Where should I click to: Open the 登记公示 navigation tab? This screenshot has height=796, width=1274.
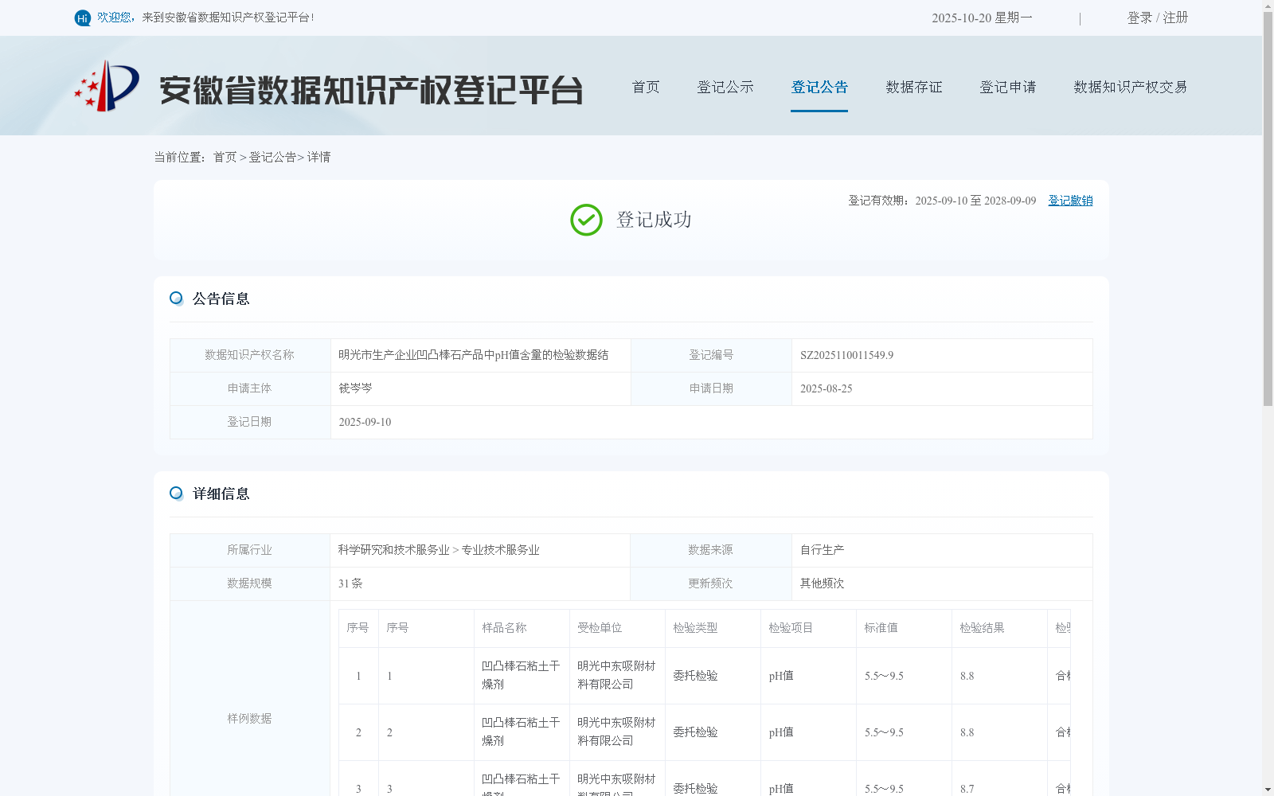coord(725,87)
